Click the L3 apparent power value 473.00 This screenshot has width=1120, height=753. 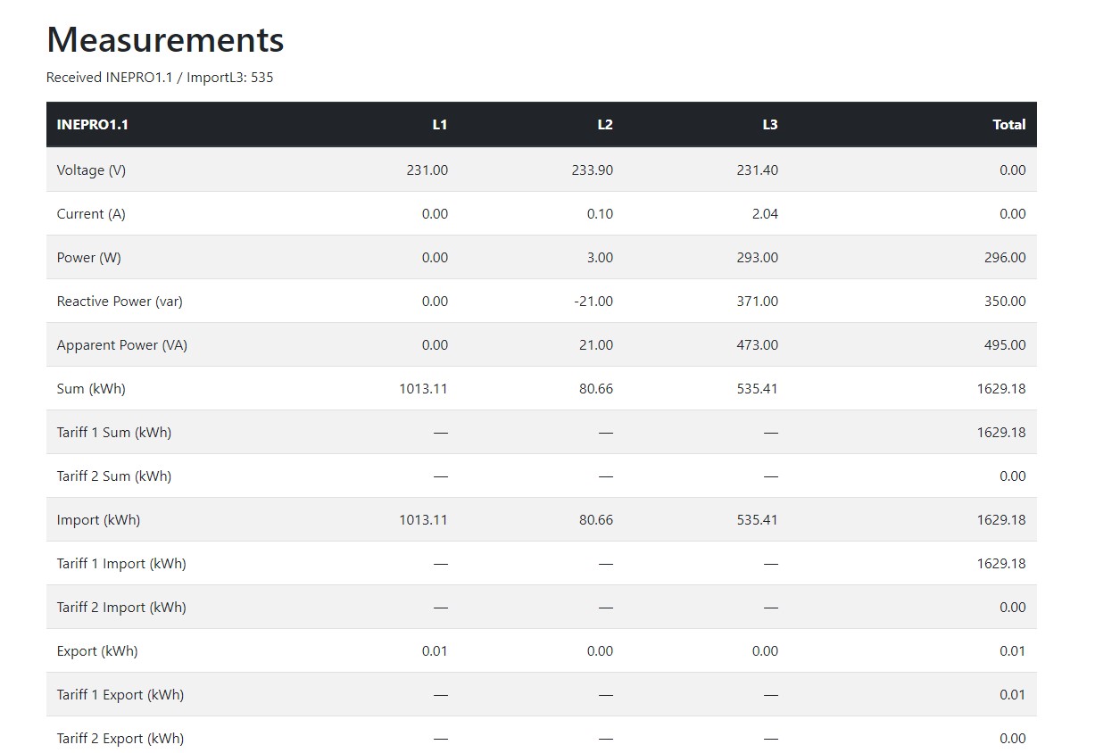click(757, 345)
